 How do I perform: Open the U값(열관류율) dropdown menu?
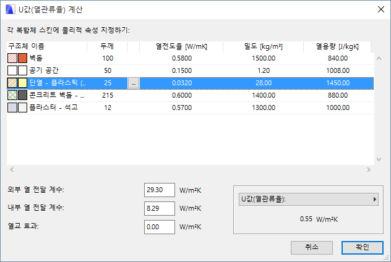click(309, 199)
